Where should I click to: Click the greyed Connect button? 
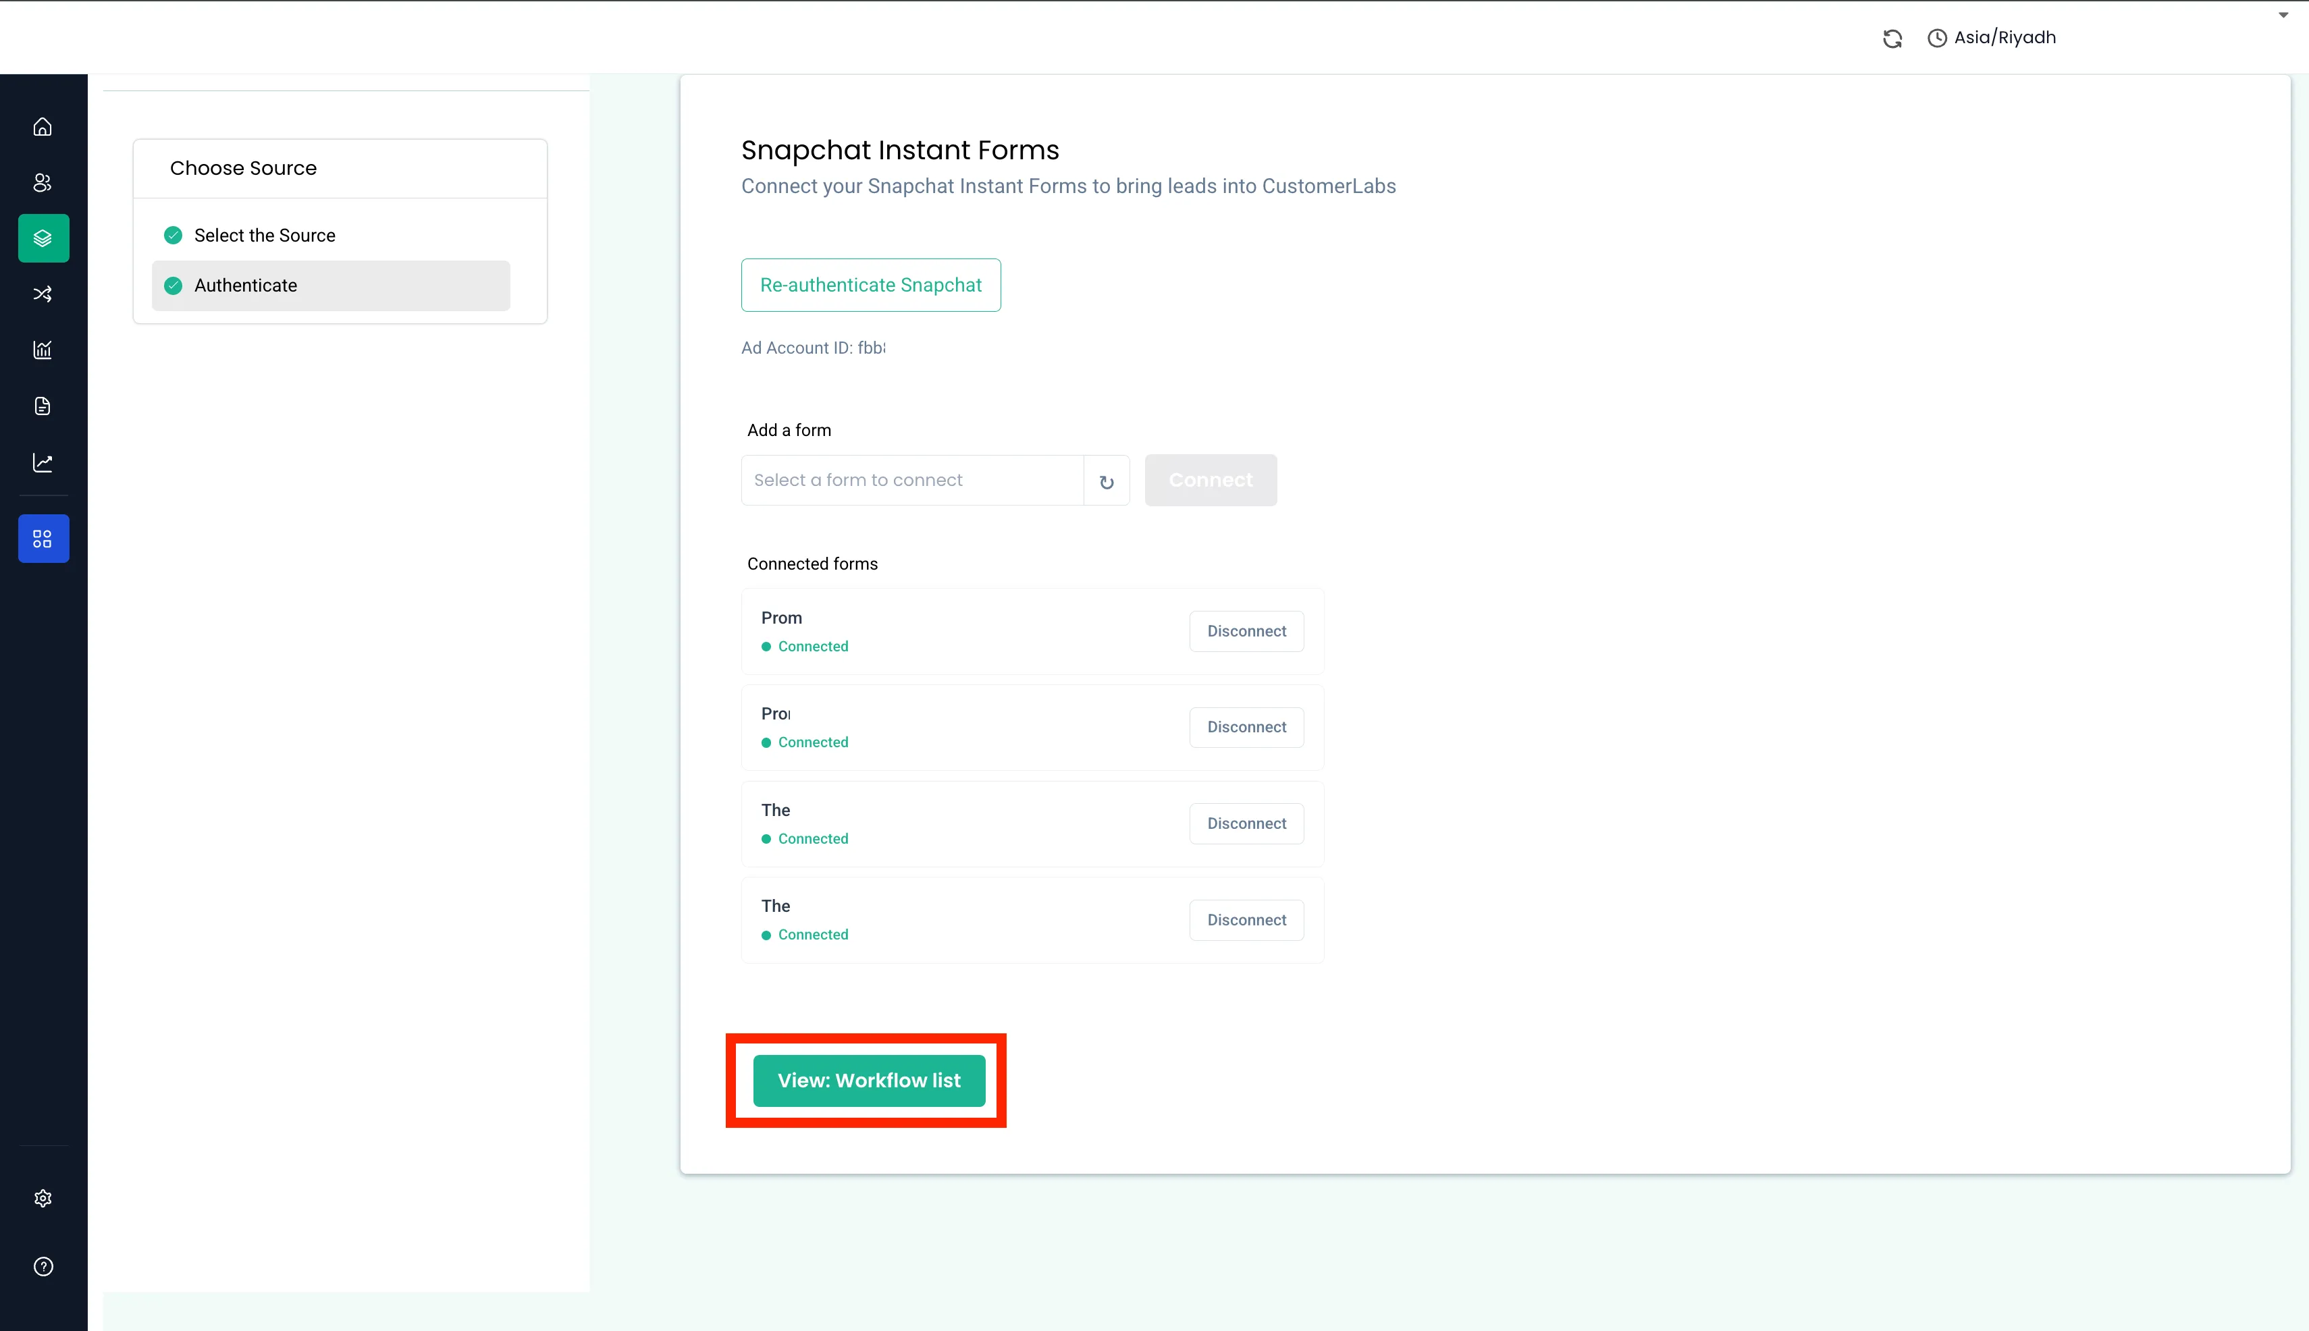click(1211, 480)
